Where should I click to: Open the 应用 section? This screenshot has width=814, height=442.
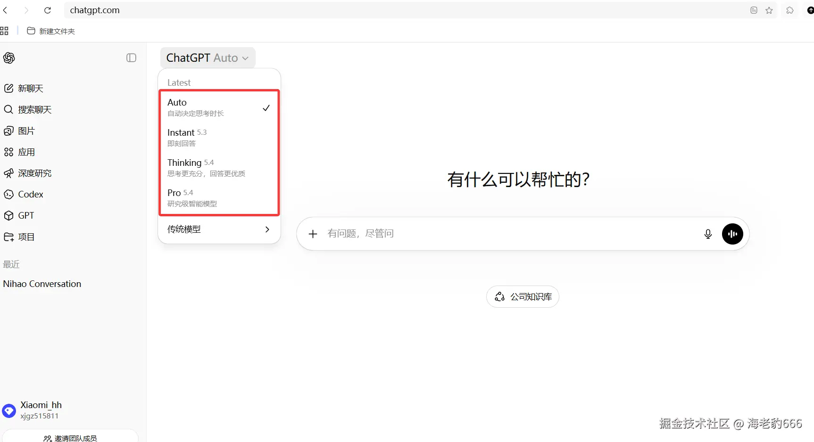pos(19,152)
